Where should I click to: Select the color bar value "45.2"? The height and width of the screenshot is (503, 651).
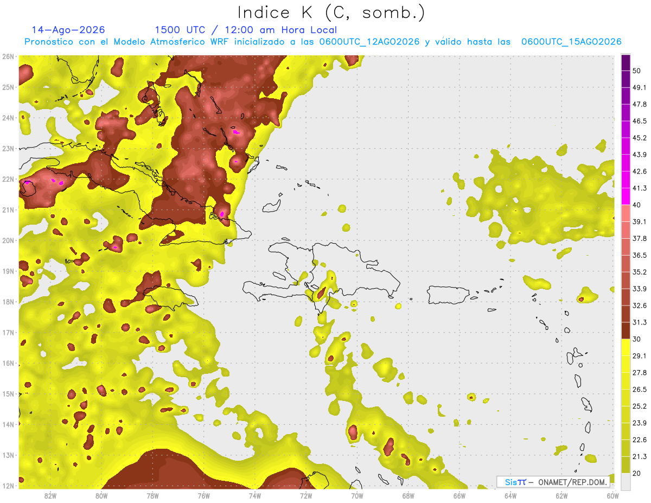(x=639, y=138)
